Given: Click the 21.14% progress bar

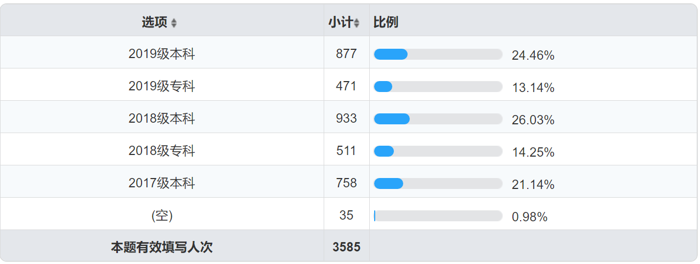Looking at the screenshot, I should coord(438,183).
